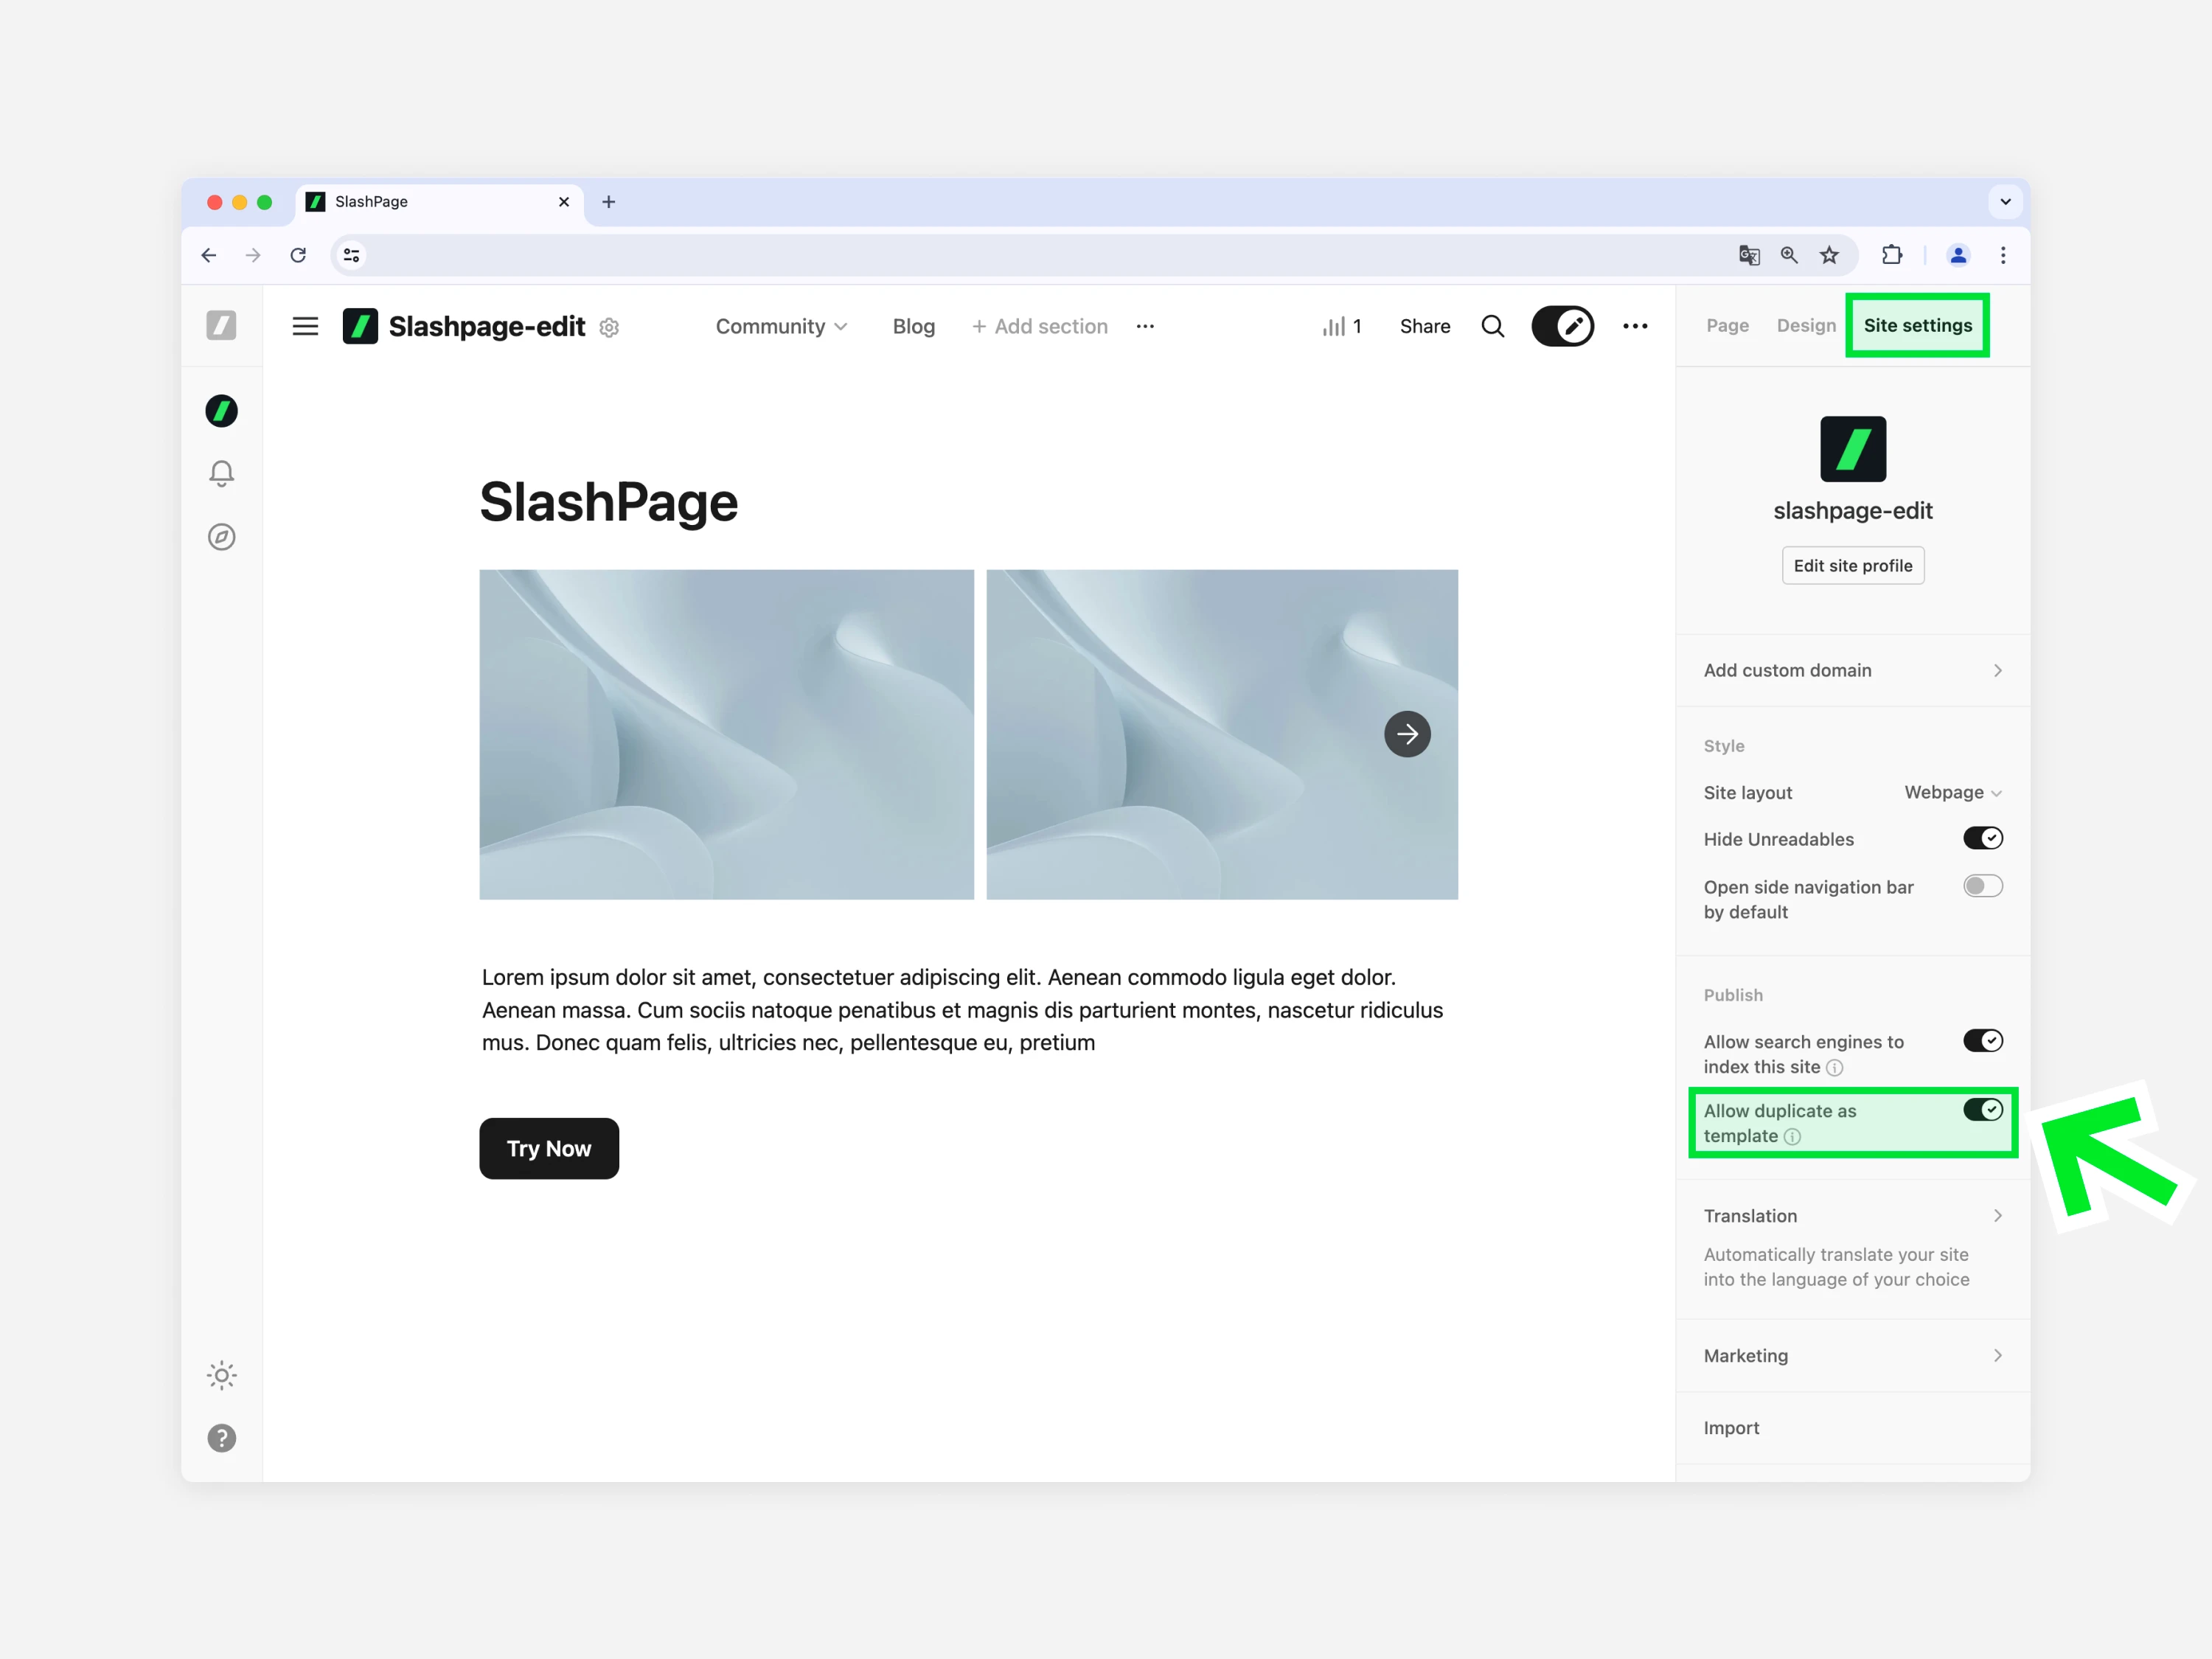This screenshot has height=1659, width=2212.
Task: Expand Add custom domain
Action: point(1852,670)
